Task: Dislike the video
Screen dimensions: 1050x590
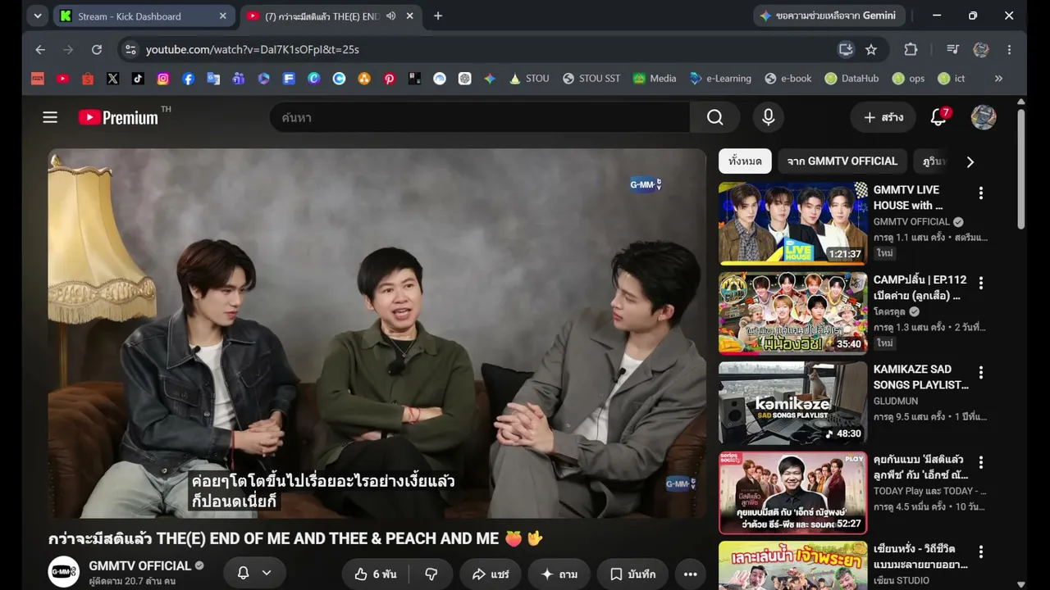Action: coord(431,574)
